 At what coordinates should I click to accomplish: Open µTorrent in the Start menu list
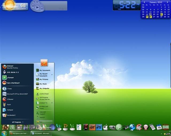[x=17, y=78]
